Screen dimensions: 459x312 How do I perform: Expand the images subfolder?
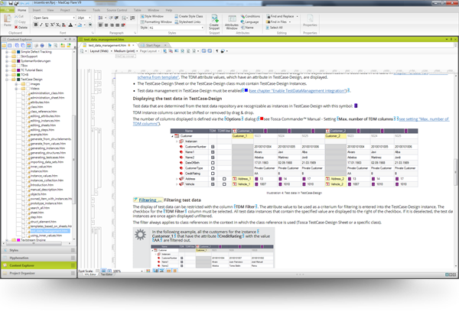point(16,84)
